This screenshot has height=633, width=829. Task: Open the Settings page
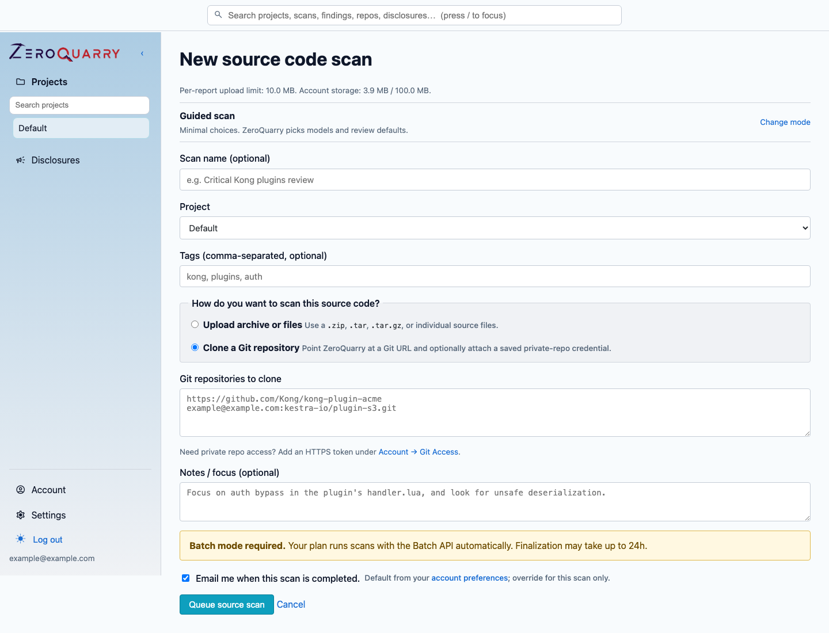coord(48,515)
